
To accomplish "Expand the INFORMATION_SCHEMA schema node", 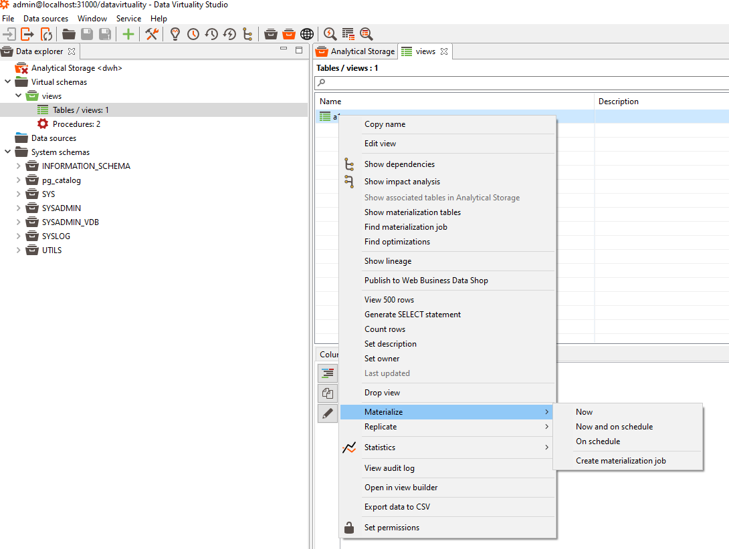I will 19,166.
